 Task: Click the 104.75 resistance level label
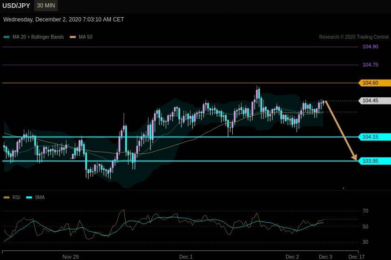click(371, 65)
